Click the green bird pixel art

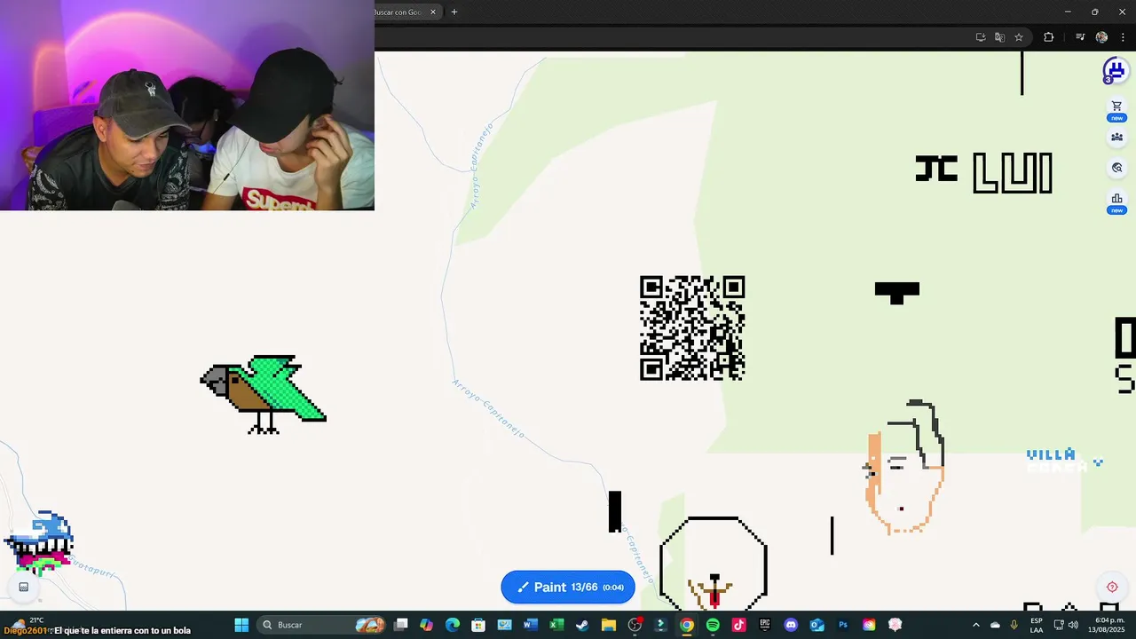click(x=264, y=394)
